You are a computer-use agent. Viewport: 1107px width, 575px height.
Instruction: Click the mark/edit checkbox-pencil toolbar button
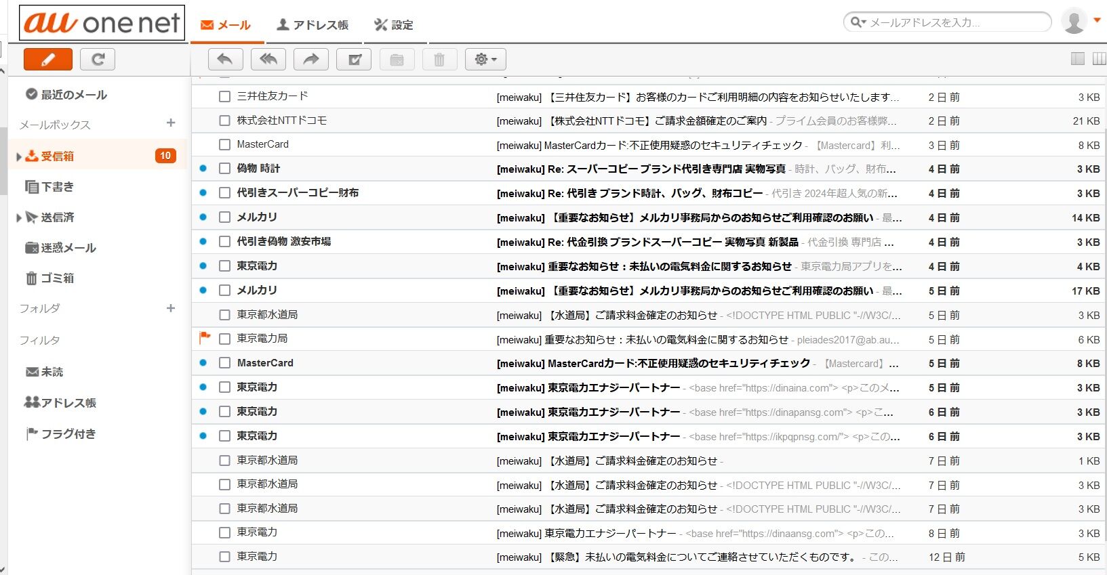[354, 60]
